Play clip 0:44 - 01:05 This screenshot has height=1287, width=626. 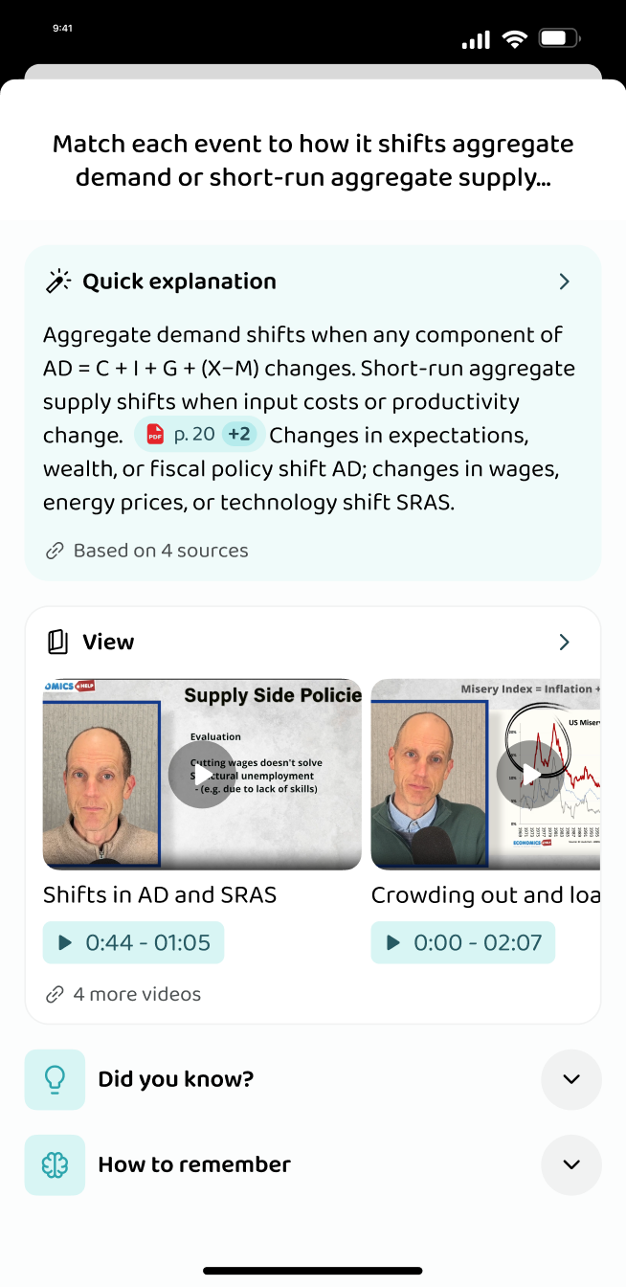click(x=133, y=942)
